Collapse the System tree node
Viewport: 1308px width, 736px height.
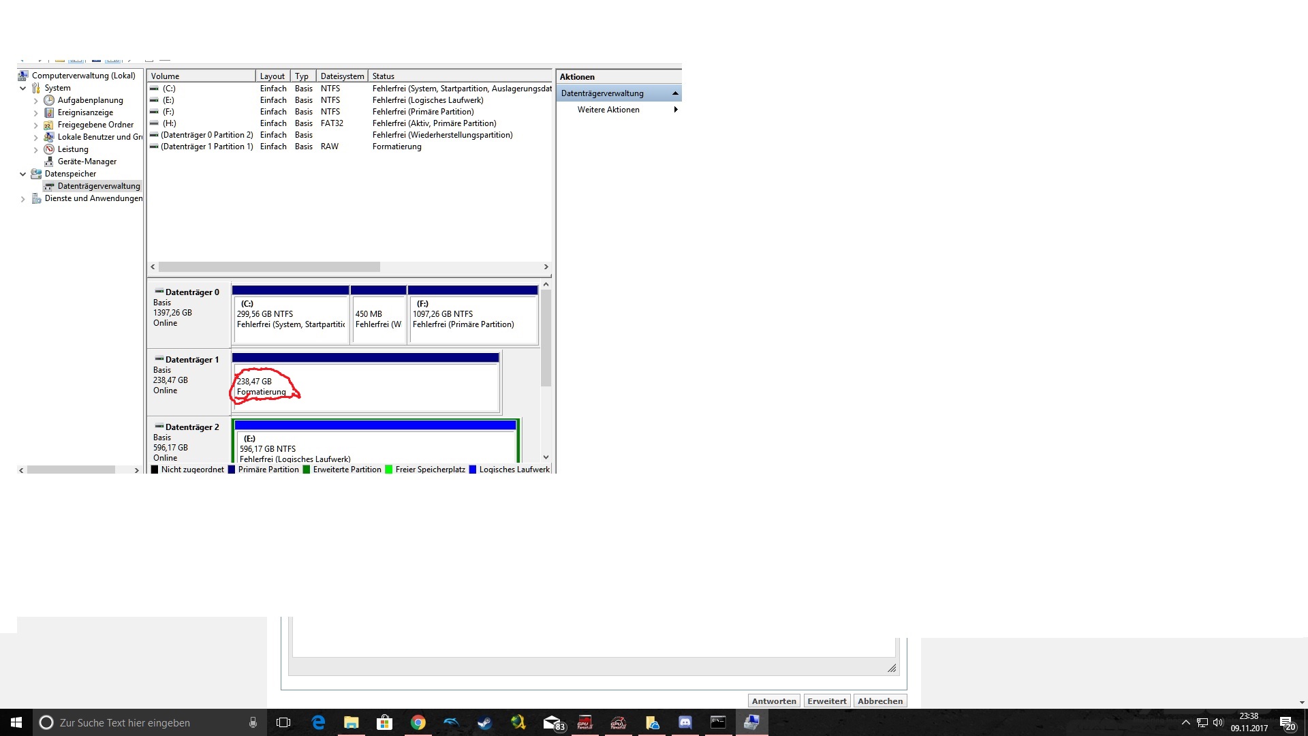22,88
